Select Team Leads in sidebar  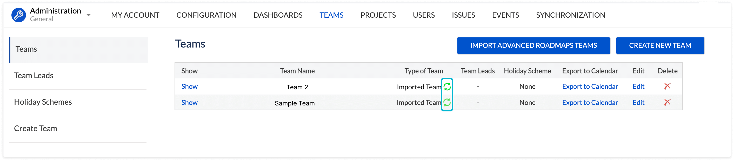coord(34,76)
